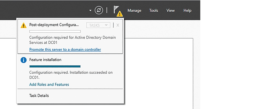Click the Add Roles and Features link

(x=49, y=84)
